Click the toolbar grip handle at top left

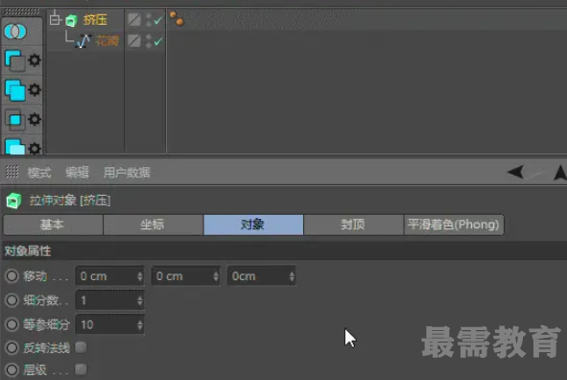pyautogui.click(x=22, y=12)
